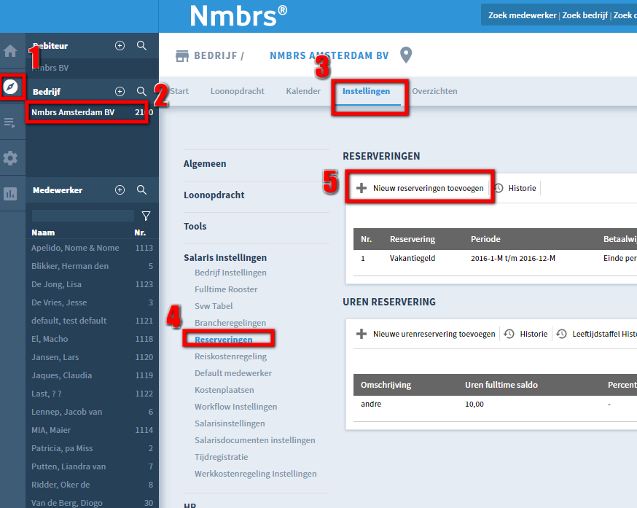Open Default medewerker link
This screenshot has height=508, width=637.
point(233,373)
